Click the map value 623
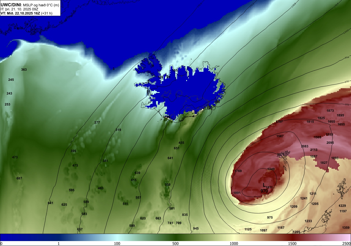The height and width of the screenshot is (246, 351). tap(143, 218)
